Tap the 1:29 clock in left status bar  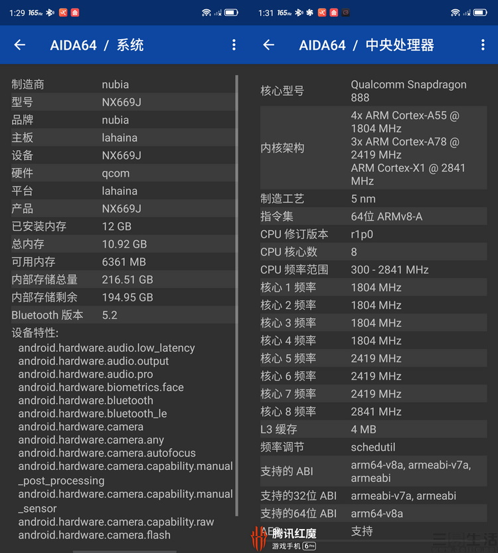click(17, 13)
